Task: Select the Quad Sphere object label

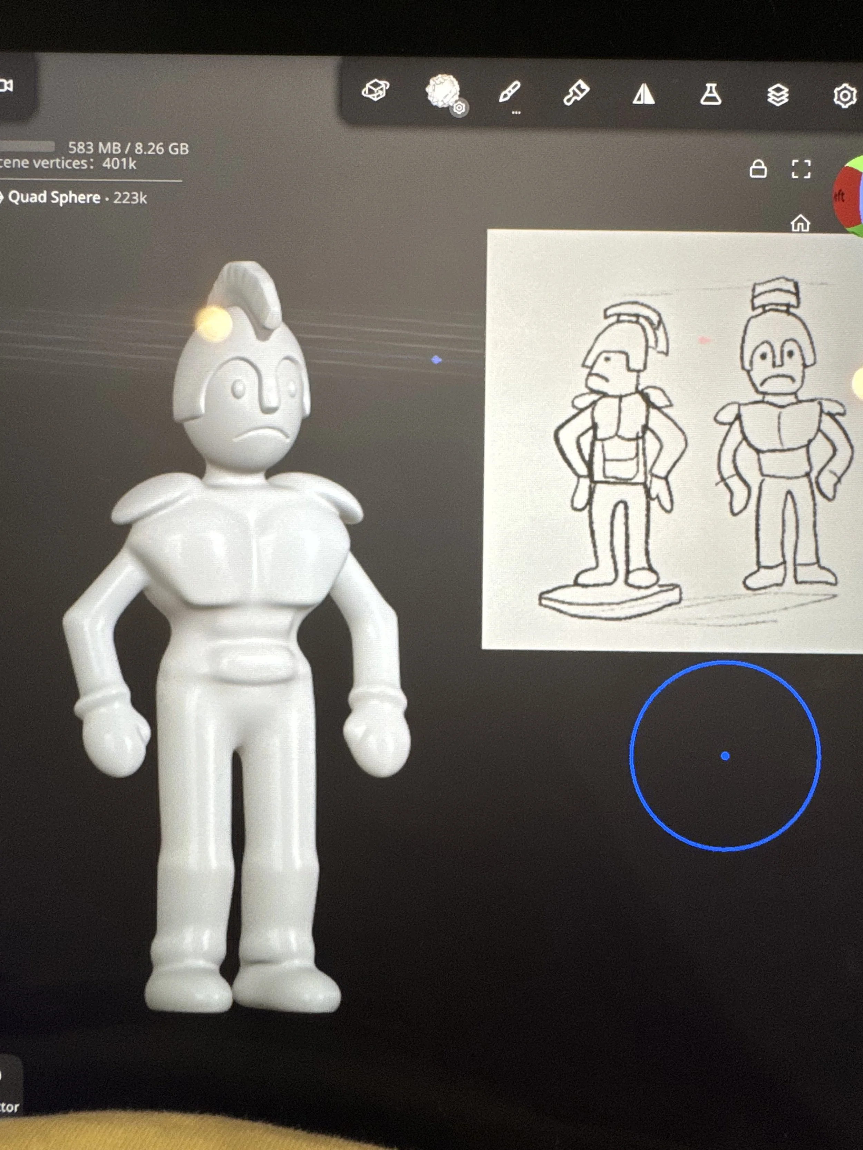Action: (54, 198)
